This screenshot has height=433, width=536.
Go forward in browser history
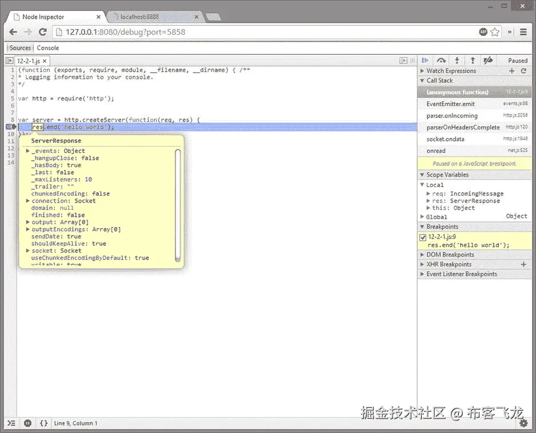point(27,32)
